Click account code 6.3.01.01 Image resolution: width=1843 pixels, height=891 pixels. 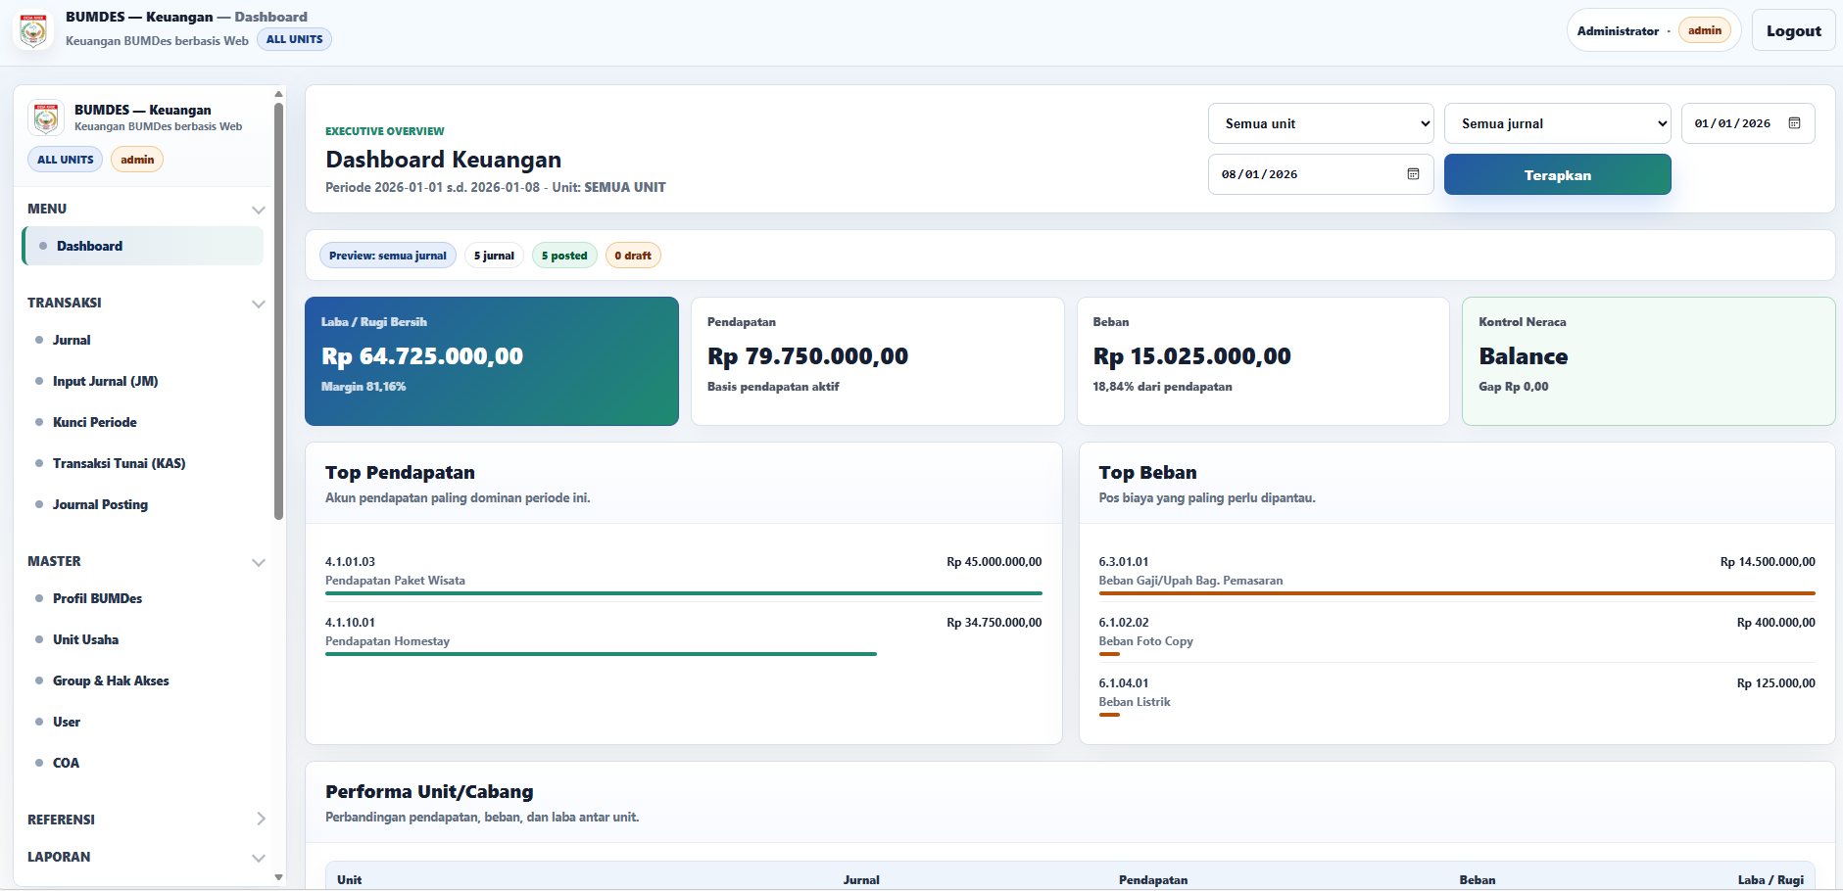1124,562
